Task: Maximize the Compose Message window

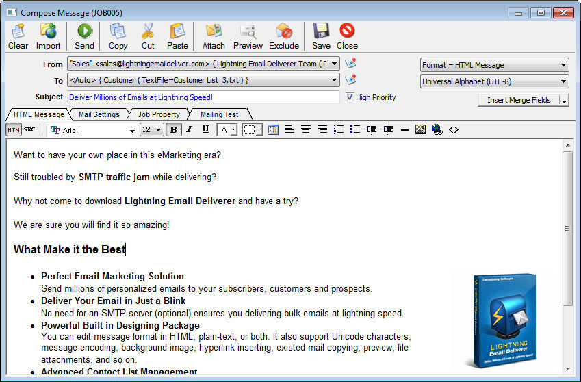Action: (540, 12)
